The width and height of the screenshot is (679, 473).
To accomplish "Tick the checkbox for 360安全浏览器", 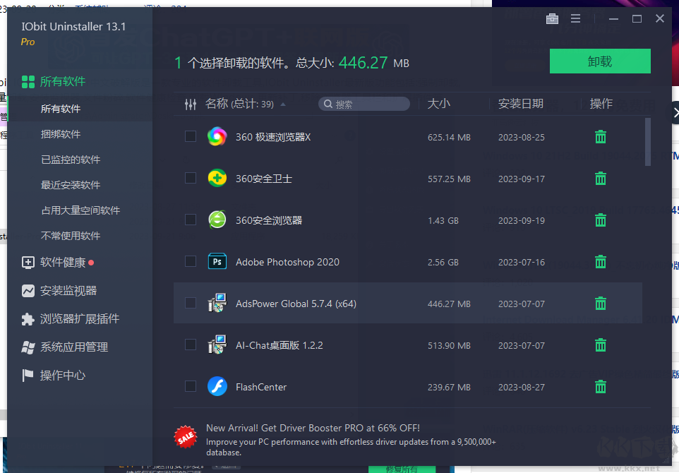I will (x=191, y=220).
